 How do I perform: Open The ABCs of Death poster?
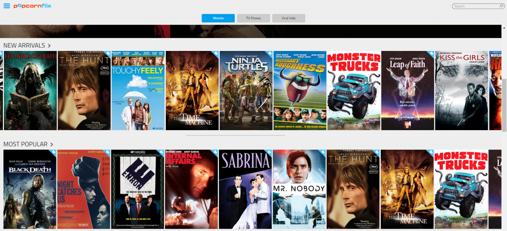point(30,91)
